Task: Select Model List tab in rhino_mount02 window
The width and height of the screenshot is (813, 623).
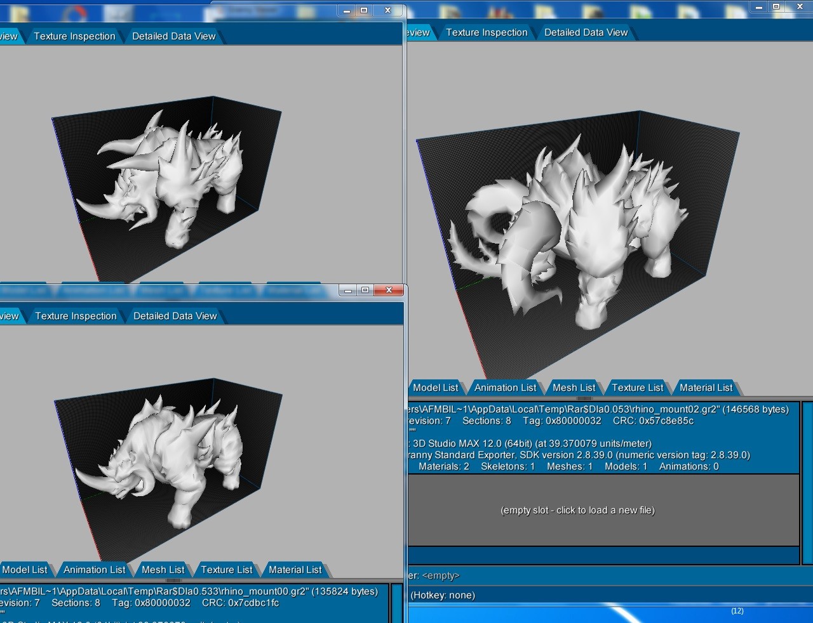Action: (x=435, y=388)
